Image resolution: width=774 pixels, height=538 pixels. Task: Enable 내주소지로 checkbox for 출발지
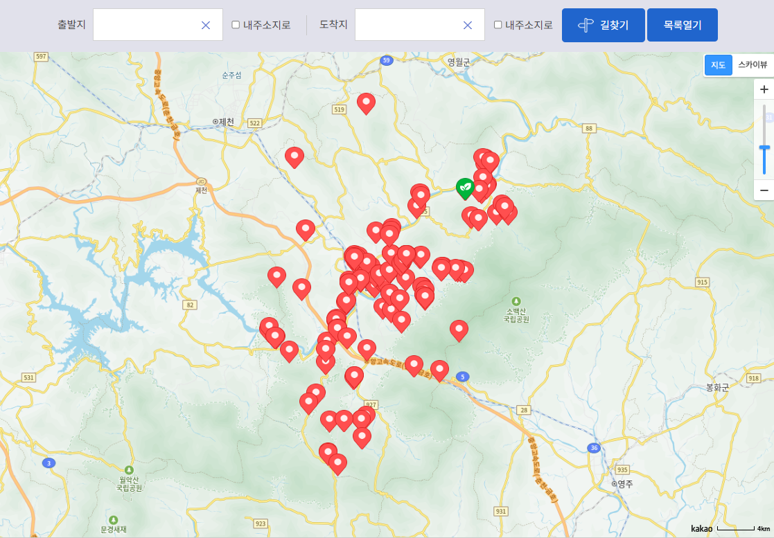coord(236,25)
